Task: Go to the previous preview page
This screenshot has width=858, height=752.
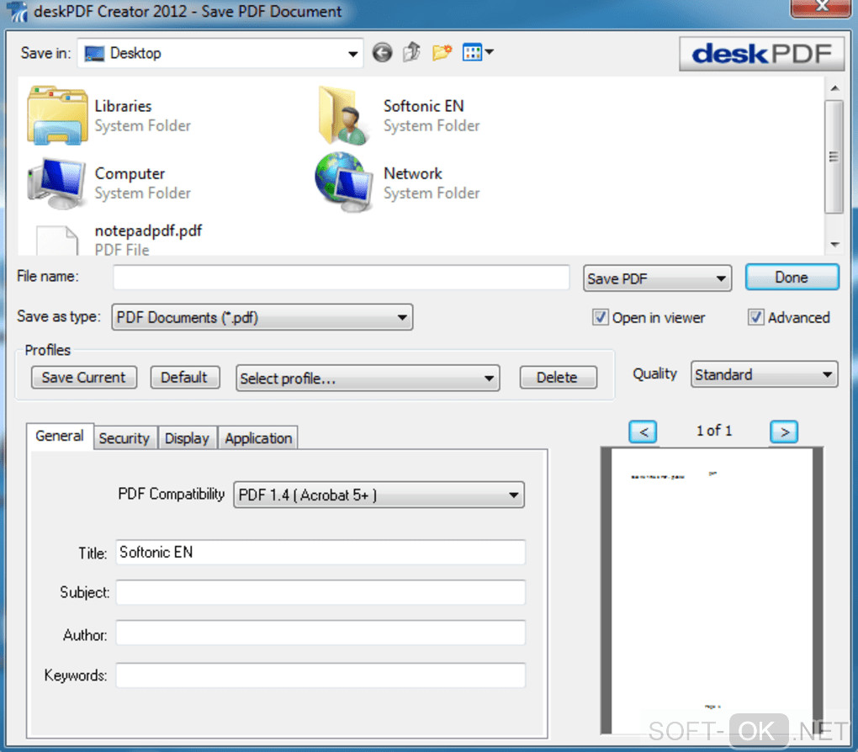Action: coord(643,432)
